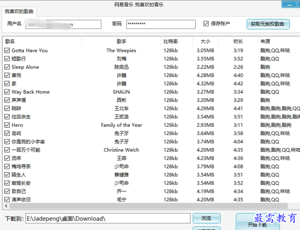300x230 pixels.
Task: Click the download path input field
Action: (x=108, y=218)
